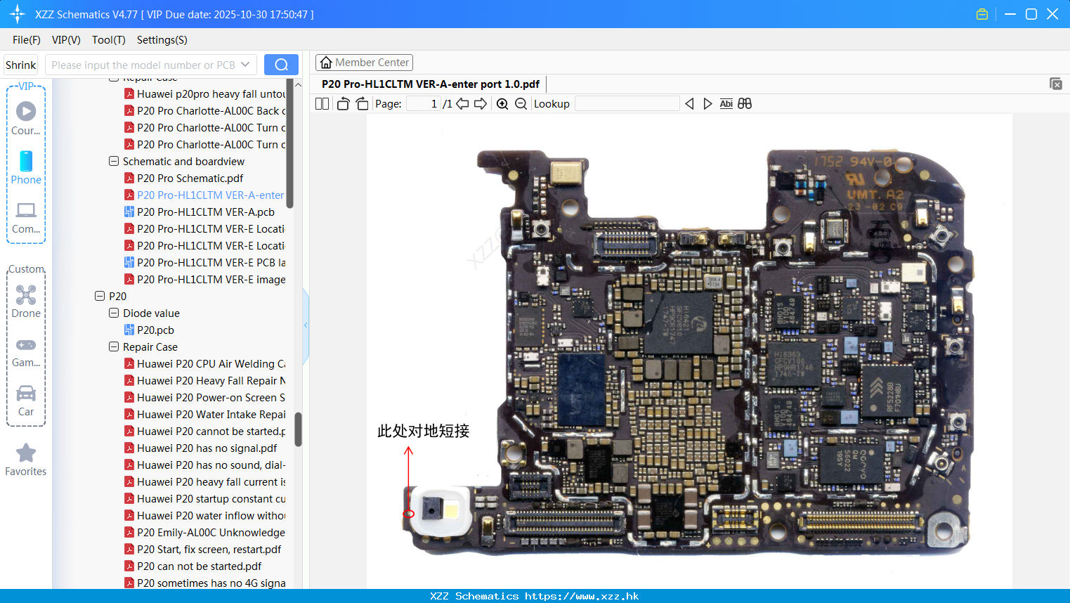Click the XZZ app logo
This screenshot has height=603, width=1070.
pyautogui.click(x=17, y=14)
